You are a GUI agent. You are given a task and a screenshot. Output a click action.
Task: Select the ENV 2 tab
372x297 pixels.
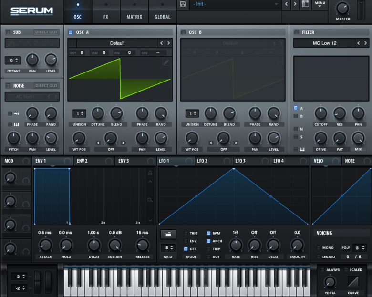pos(94,161)
